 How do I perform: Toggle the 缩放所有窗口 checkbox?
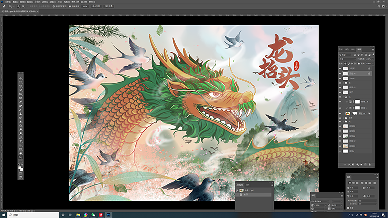[54, 6]
